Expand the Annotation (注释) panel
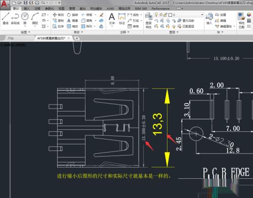The height and width of the screenshot is (198, 253). (x=124, y=32)
